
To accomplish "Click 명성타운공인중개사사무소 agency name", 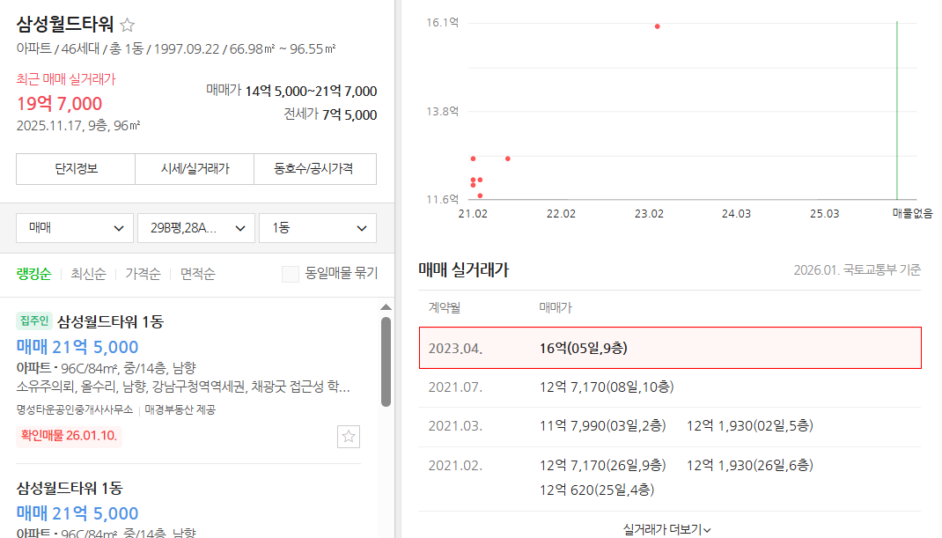I will tap(75, 409).
